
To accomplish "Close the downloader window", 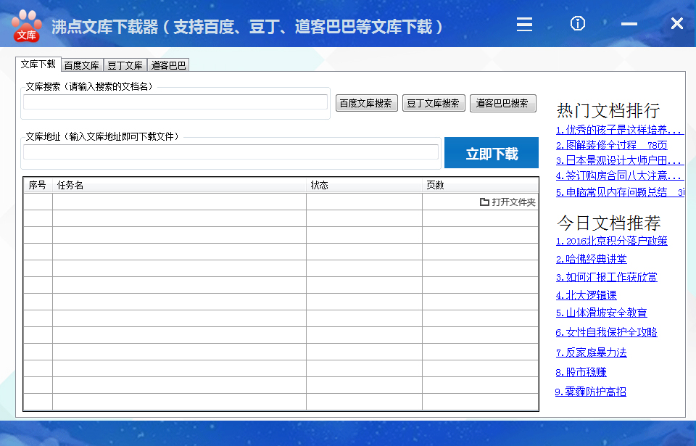I will 677,23.
